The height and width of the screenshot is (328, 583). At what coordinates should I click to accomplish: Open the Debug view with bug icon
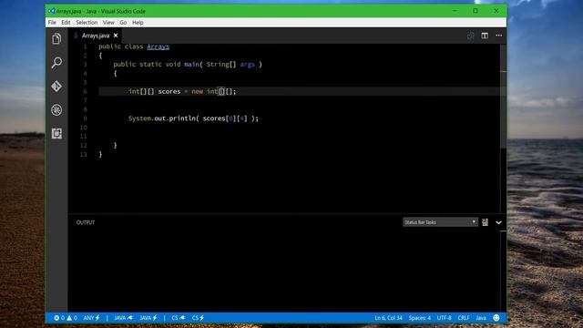point(56,109)
